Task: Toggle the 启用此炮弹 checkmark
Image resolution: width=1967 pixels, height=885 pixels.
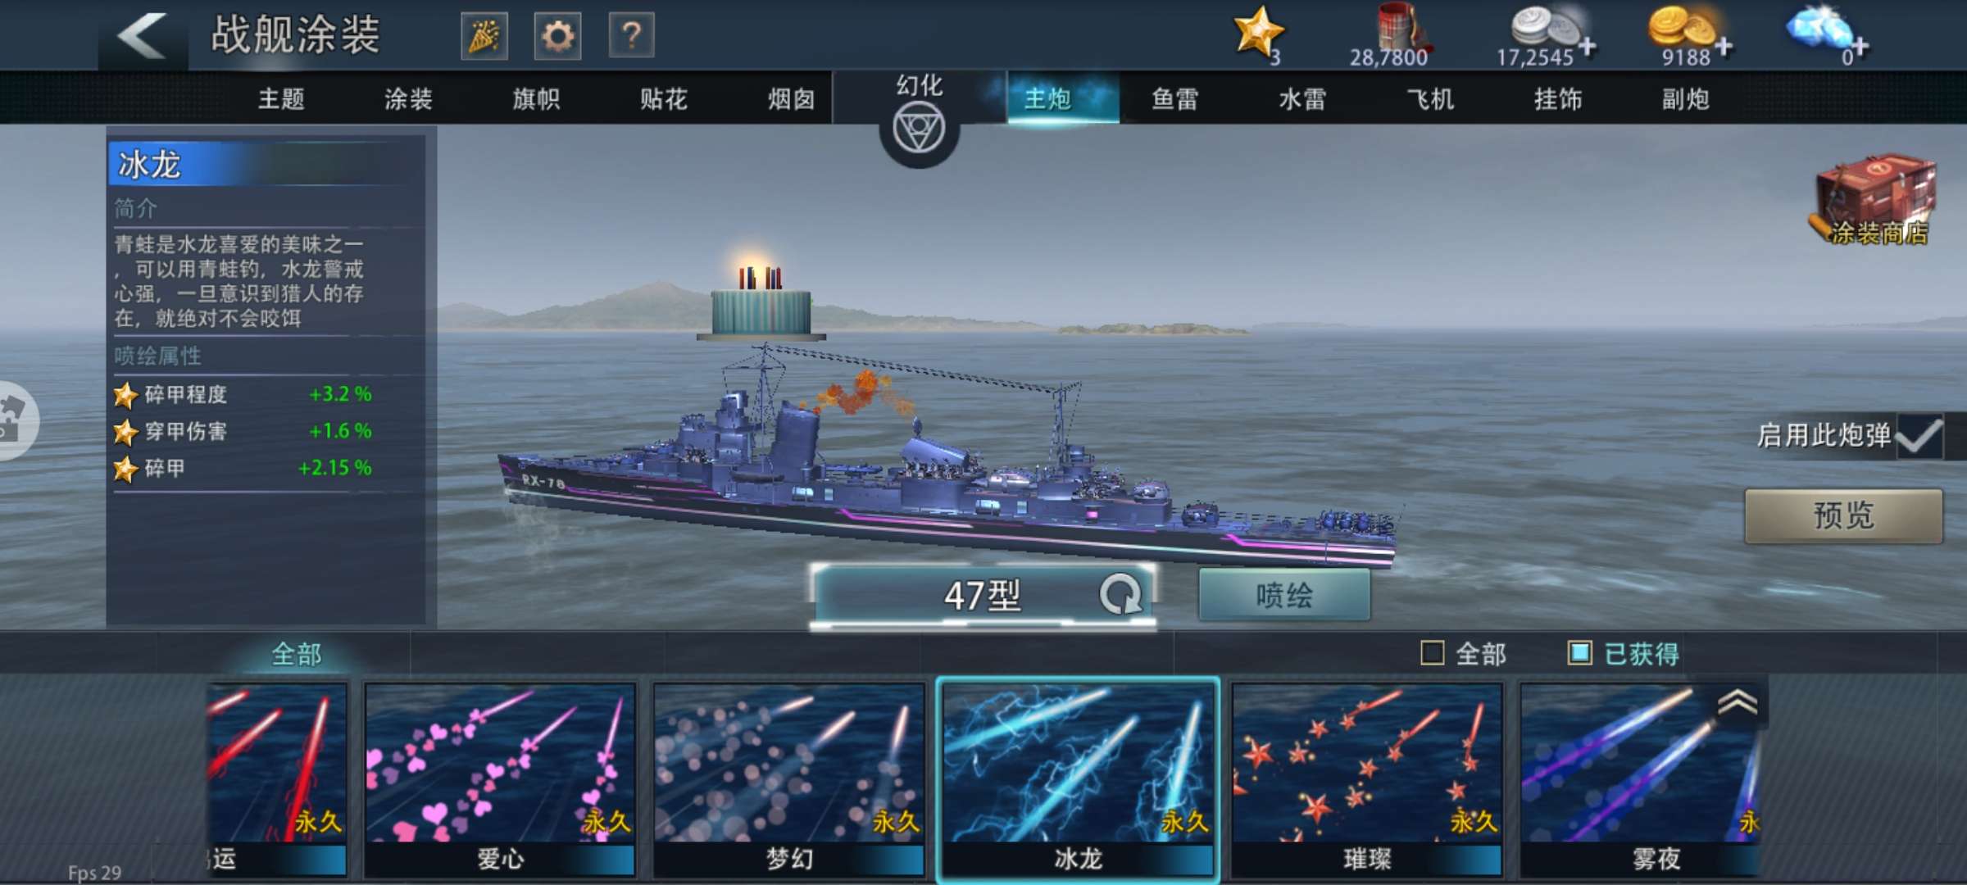Action: [x=1919, y=436]
